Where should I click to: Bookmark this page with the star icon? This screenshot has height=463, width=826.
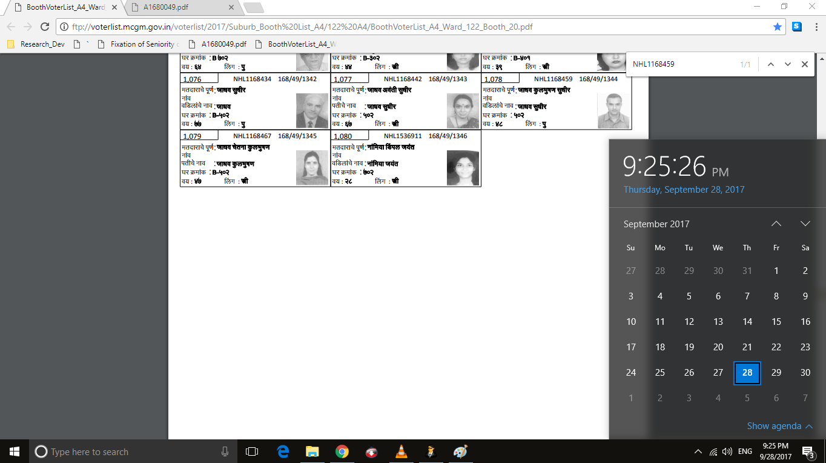tap(778, 27)
